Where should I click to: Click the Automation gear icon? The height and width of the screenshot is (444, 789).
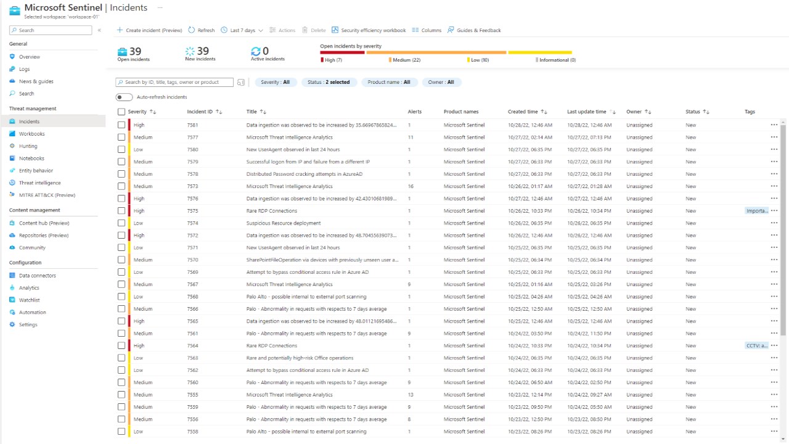(x=12, y=313)
